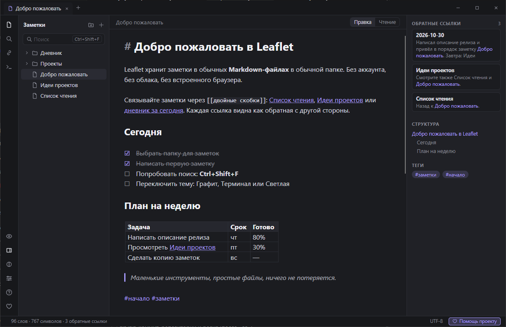506x327 pixels.
Task: Click the file icon of Список чтения
Action: coord(35,96)
